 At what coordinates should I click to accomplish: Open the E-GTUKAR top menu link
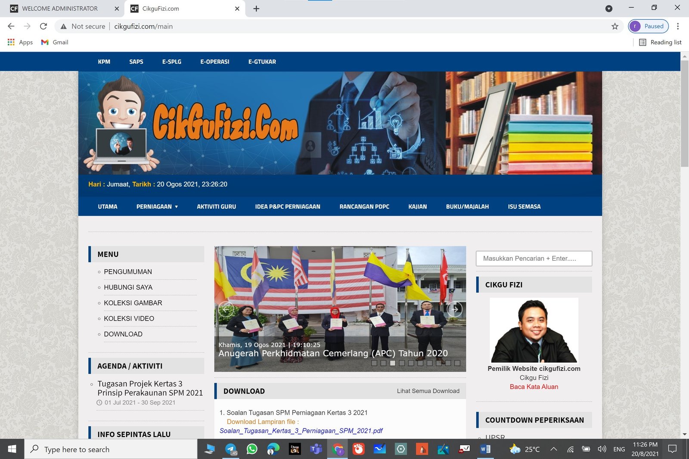click(x=262, y=62)
